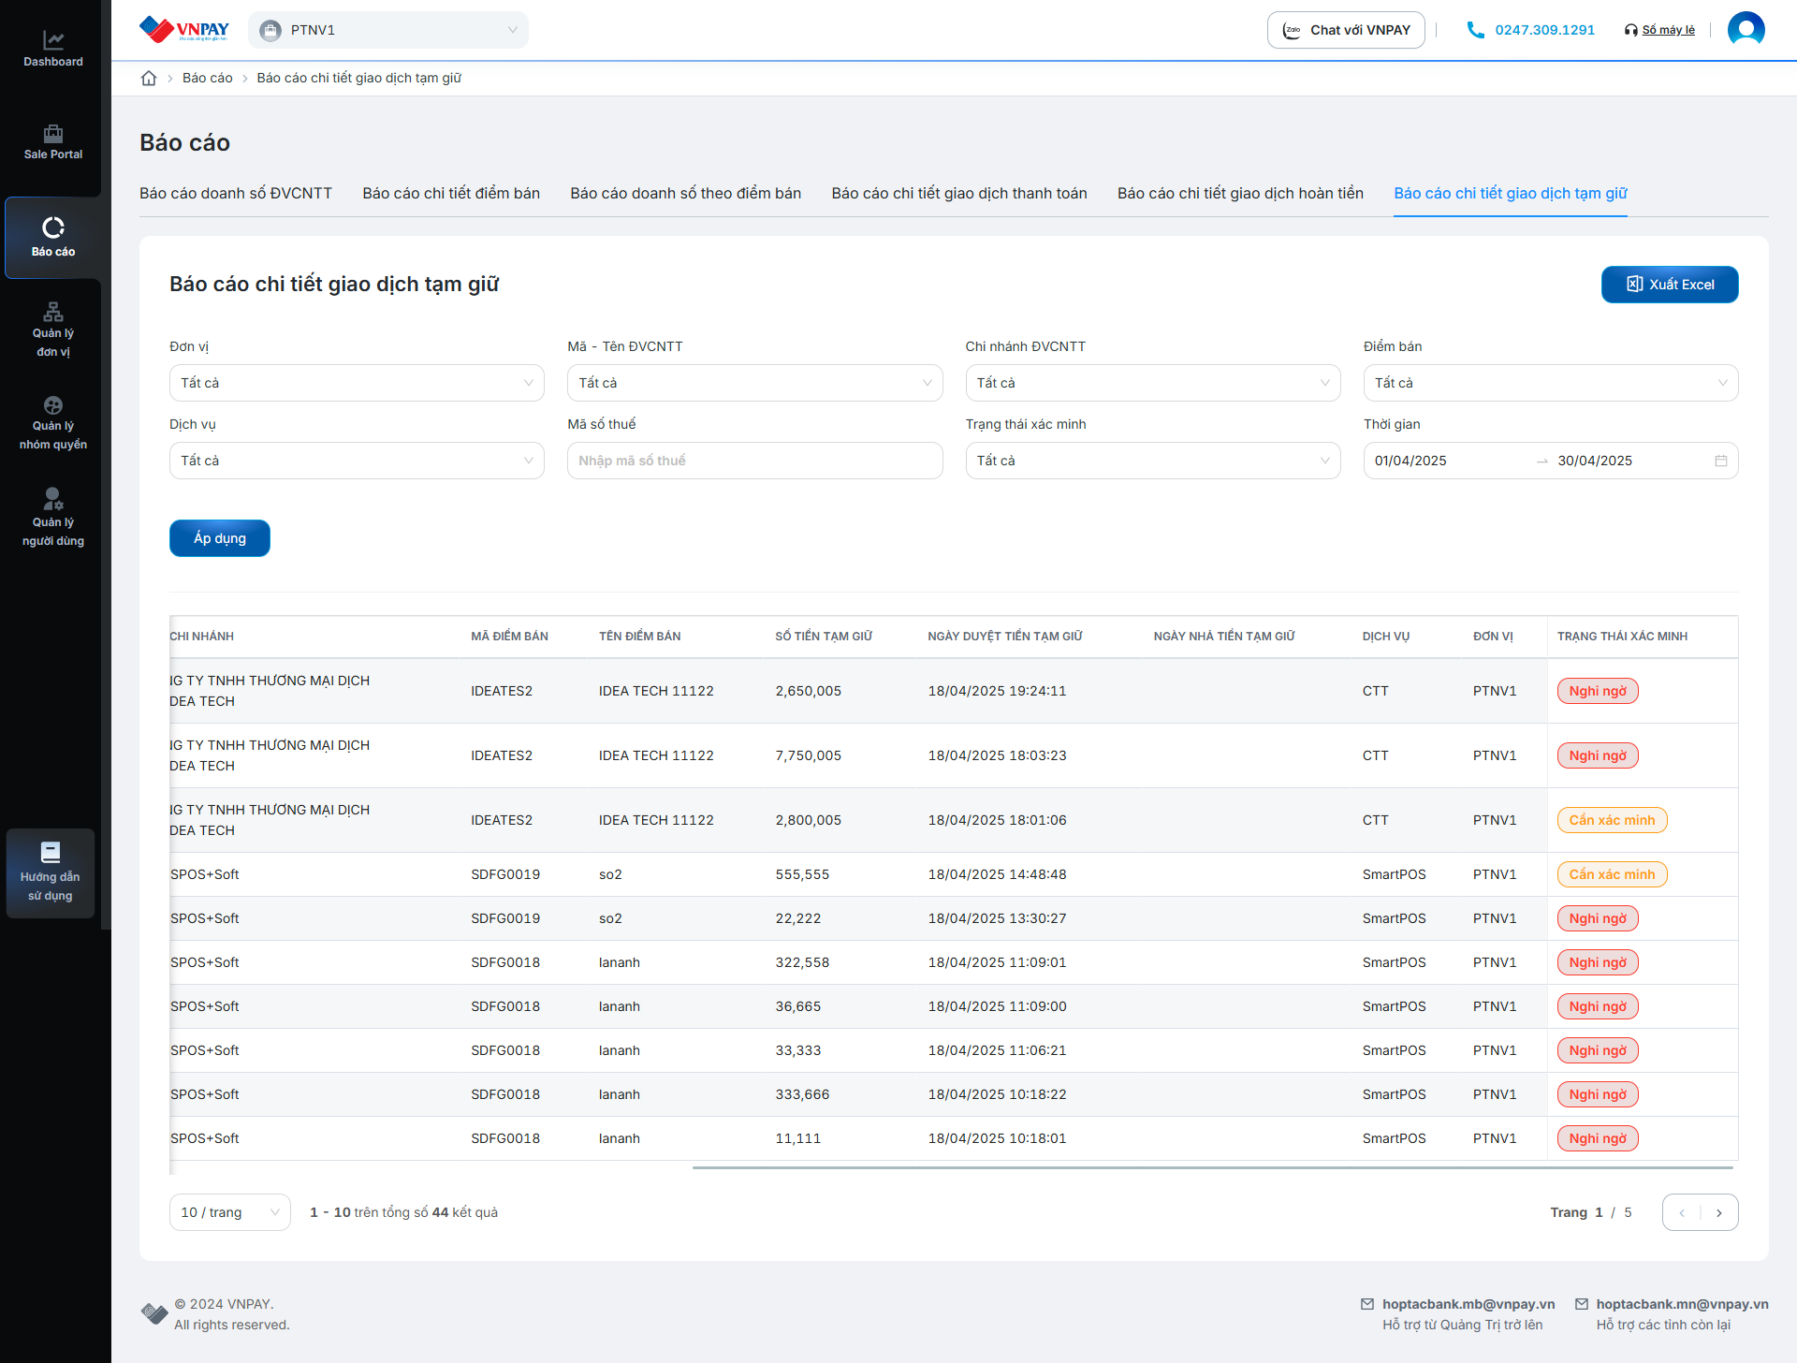The height and width of the screenshot is (1363, 1797).
Task: Click date cell 18/04/2025 10:18:22
Action: pos(997,1094)
